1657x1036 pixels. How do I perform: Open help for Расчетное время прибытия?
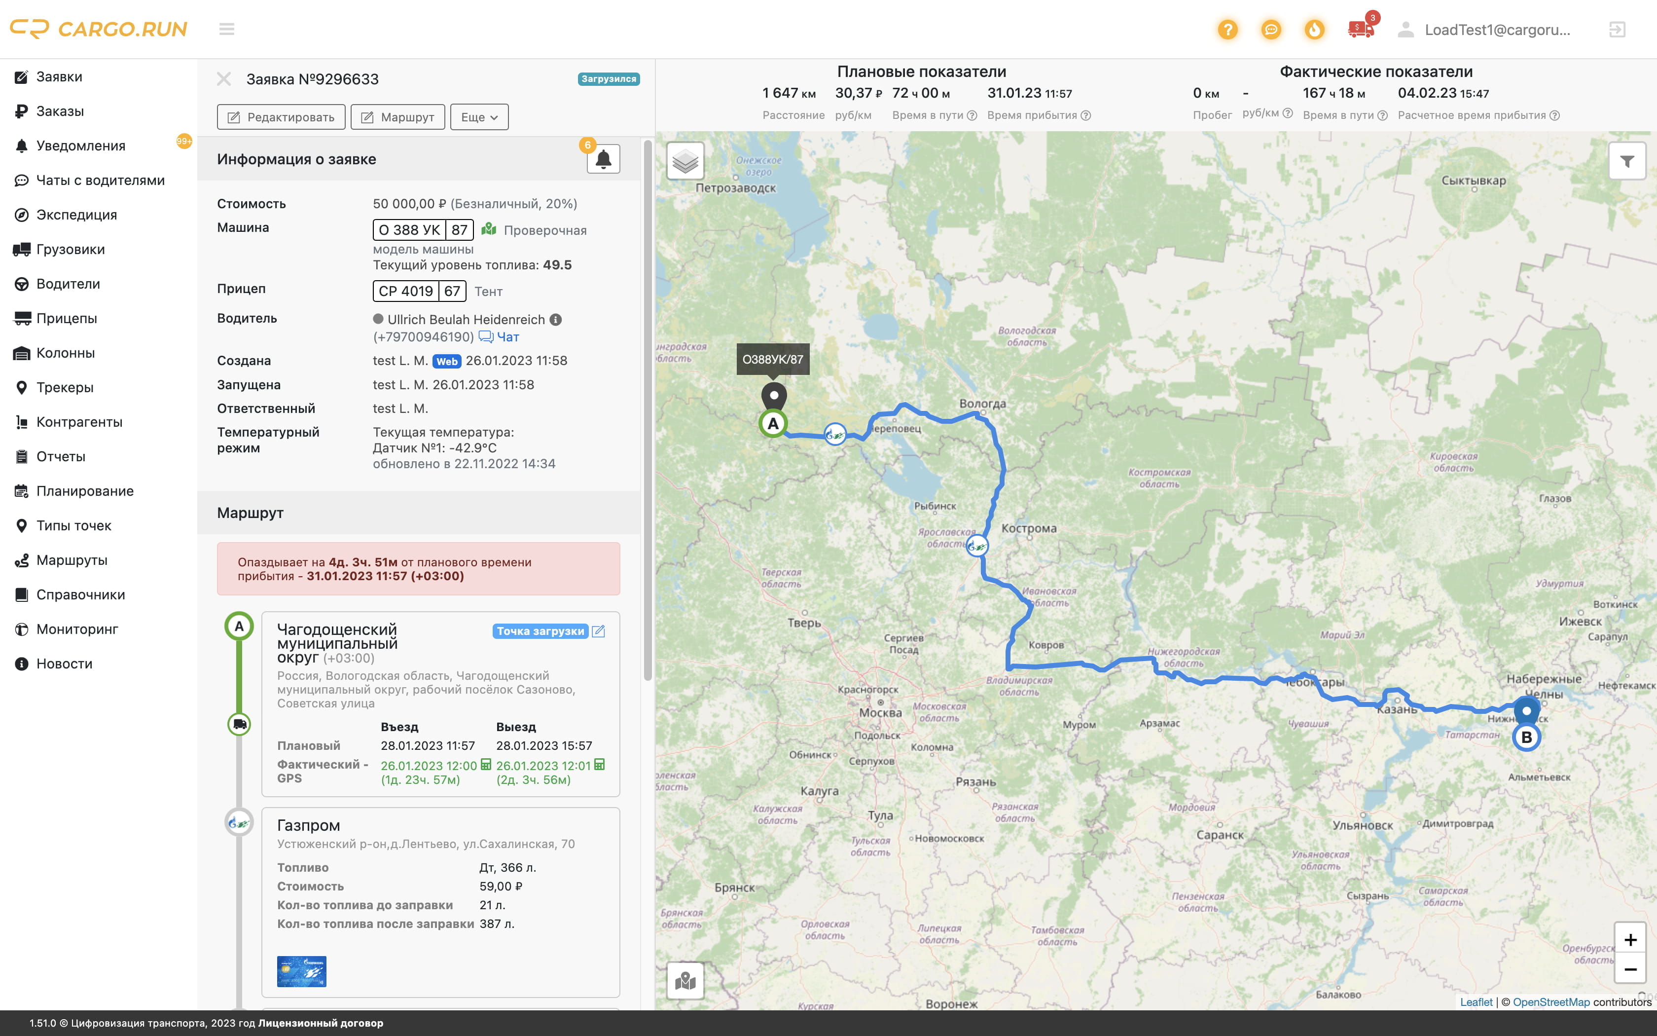pos(1554,115)
